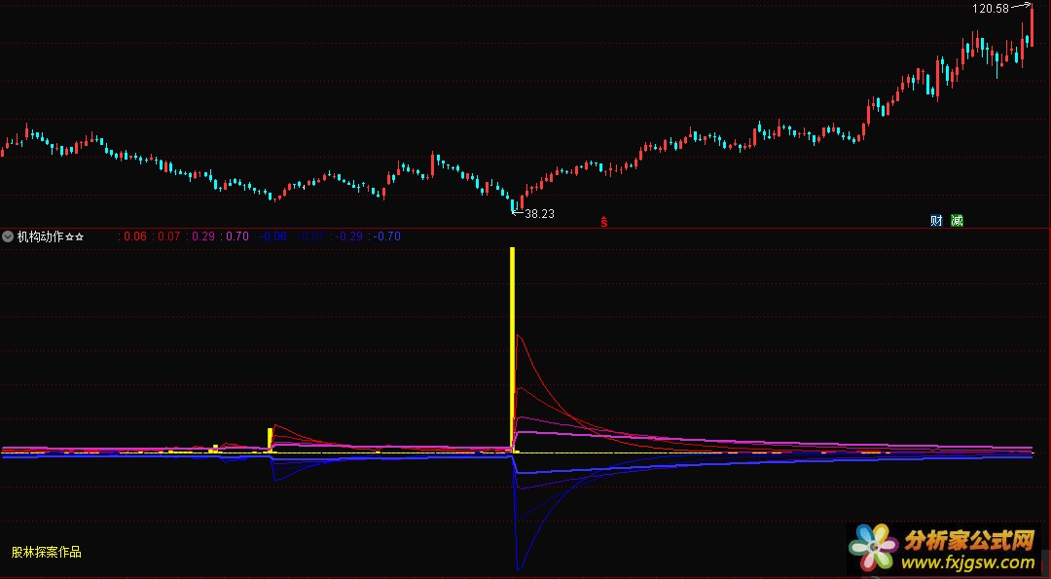Image resolution: width=1051 pixels, height=579 pixels.
Task: Click the blue 财 badge icon
Action: [x=936, y=221]
